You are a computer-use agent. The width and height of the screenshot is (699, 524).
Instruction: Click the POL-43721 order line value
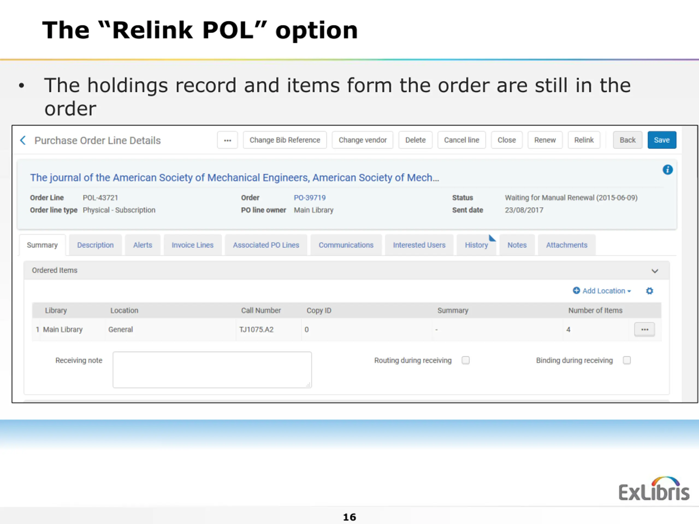[x=100, y=198]
